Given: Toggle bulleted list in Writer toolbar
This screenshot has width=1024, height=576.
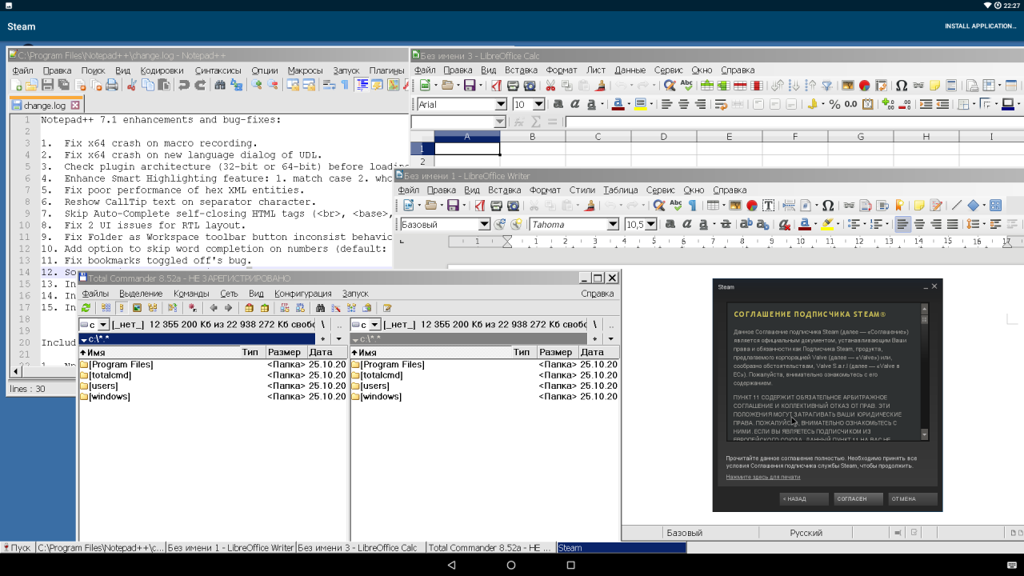Looking at the screenshot, I should [854, 225].
